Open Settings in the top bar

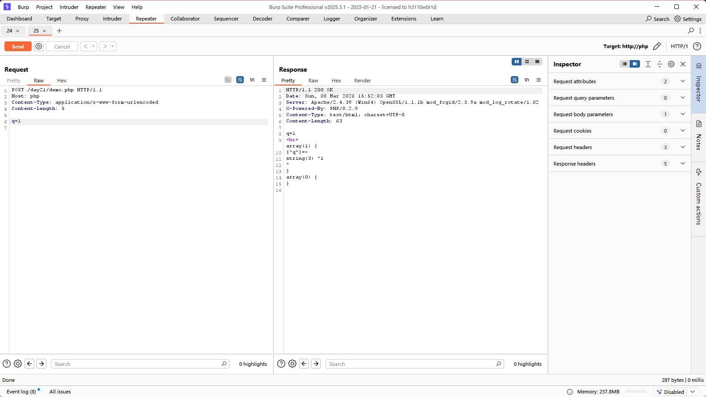click(x=688, y=19)
